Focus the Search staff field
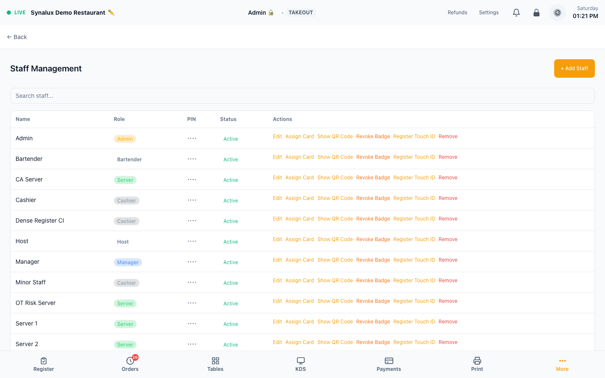Screen dimensions: 605x378 click(x=302, y=96)
